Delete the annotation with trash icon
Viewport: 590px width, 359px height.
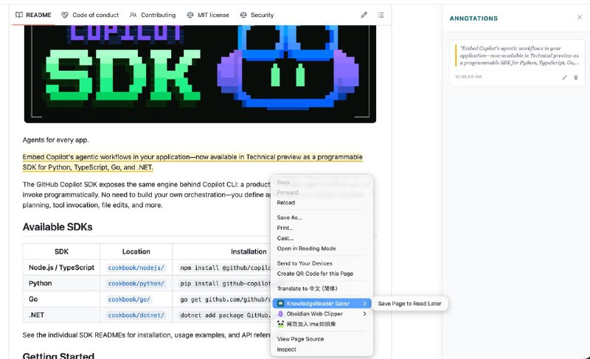pyautogui.click(x=576, y=77)
